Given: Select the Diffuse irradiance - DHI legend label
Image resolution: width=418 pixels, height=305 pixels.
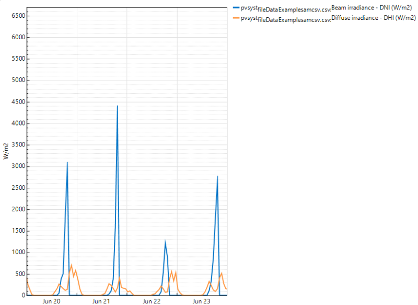Looking at the screenshot, I should click(x=374, y=17).
